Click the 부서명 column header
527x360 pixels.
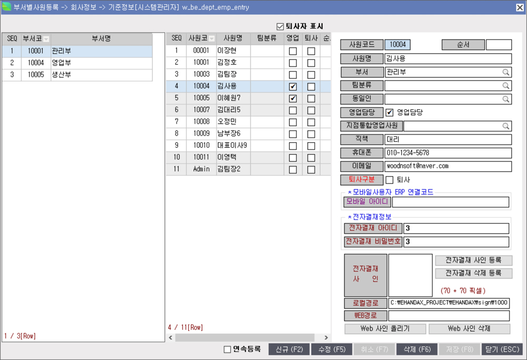[x=101, y=39]
